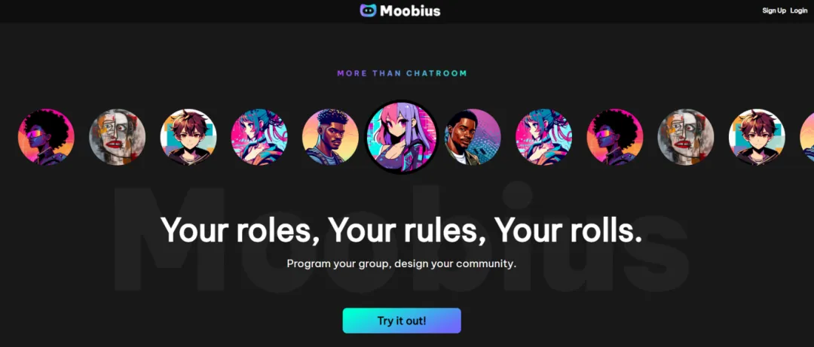Screen dimensions: 814x347
Task: Select the large purple-haired anime girl avatar
Action: click(402, 137)
